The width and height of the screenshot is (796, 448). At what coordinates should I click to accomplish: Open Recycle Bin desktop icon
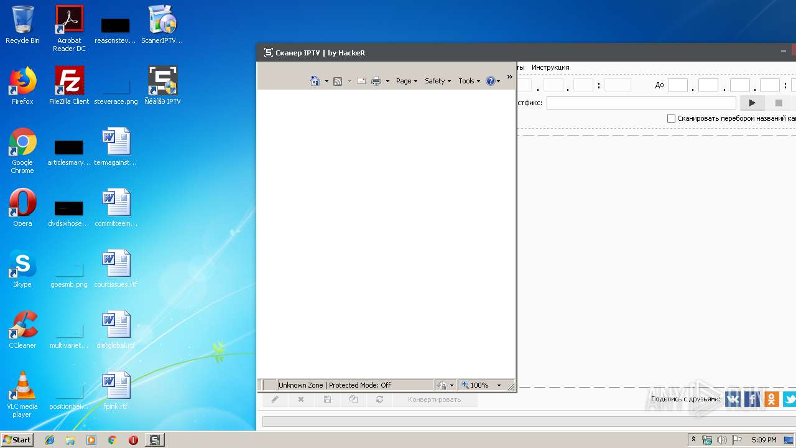tap(22, 26)
